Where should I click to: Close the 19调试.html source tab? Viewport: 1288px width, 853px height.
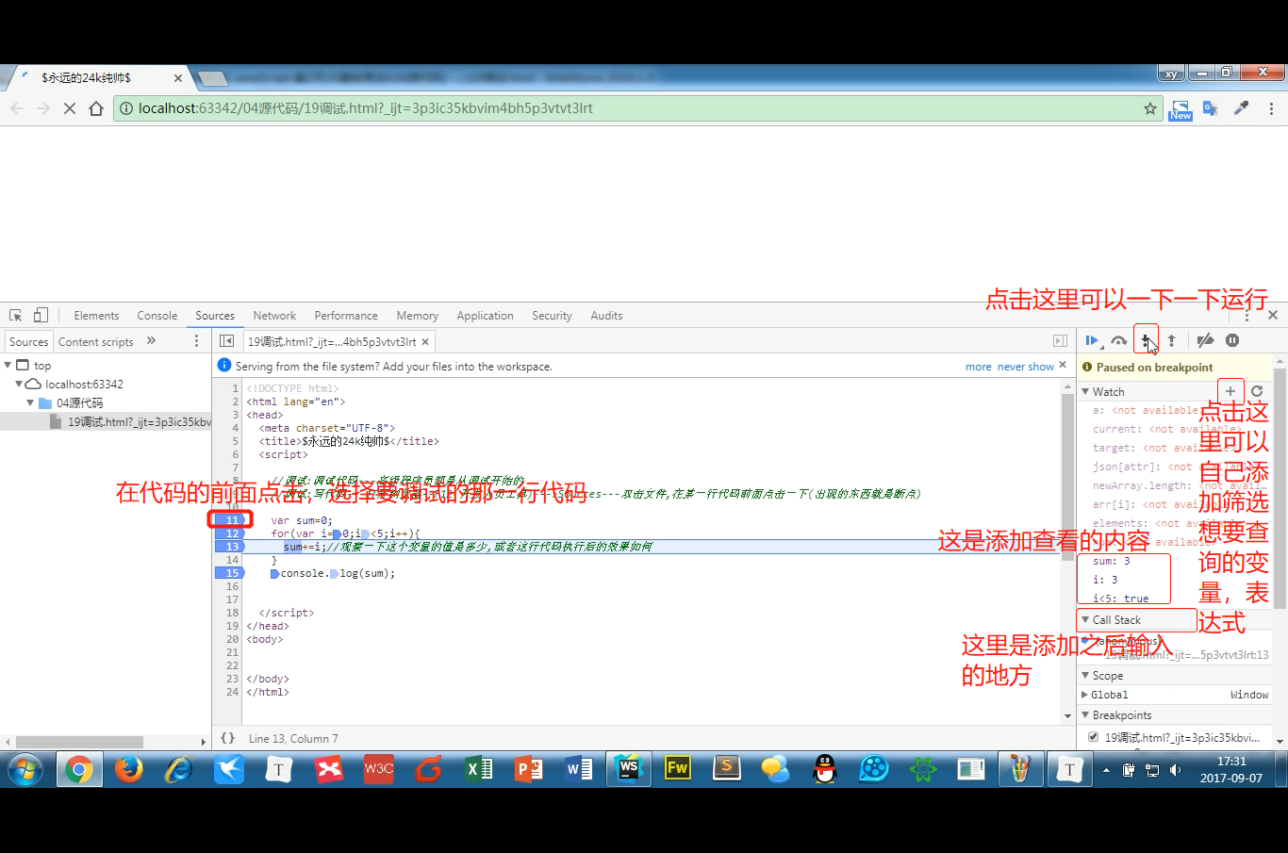pos(425,342)
